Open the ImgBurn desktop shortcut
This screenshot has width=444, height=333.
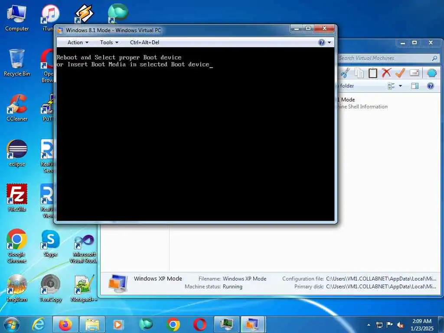pyautogui.click(x=17, y=288)
